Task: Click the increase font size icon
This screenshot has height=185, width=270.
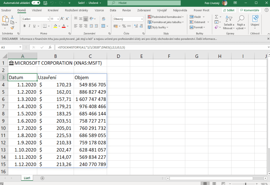Action: pyautogui.click(x=62, y=19)
